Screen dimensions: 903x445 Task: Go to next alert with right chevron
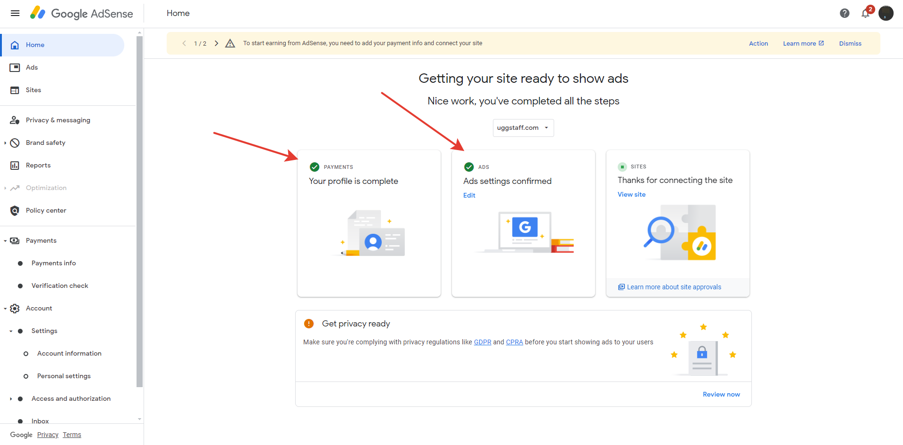pyautogui.click(x=217, y=43)
